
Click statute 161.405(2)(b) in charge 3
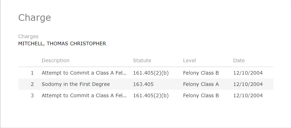pyautogui.click(x=151, y=95)
